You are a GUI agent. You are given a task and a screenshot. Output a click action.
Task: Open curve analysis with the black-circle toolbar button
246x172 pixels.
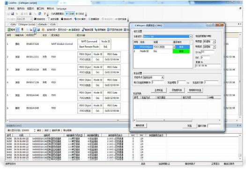67,19
